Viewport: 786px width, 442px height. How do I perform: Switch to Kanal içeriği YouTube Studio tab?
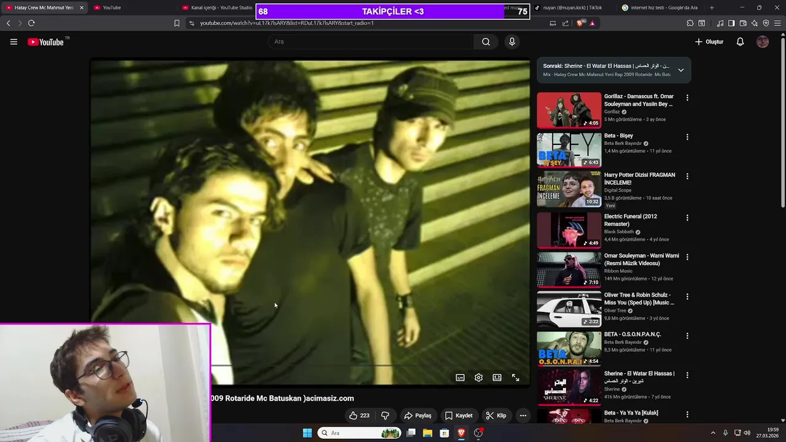pyautogui.click(x=218, y=7)
